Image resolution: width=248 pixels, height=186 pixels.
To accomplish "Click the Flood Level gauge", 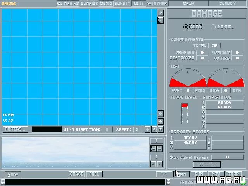I will [184, 114].
